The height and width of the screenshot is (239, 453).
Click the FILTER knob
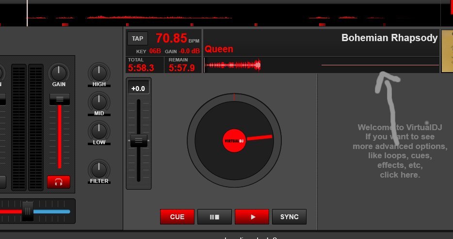coord(99,169)
